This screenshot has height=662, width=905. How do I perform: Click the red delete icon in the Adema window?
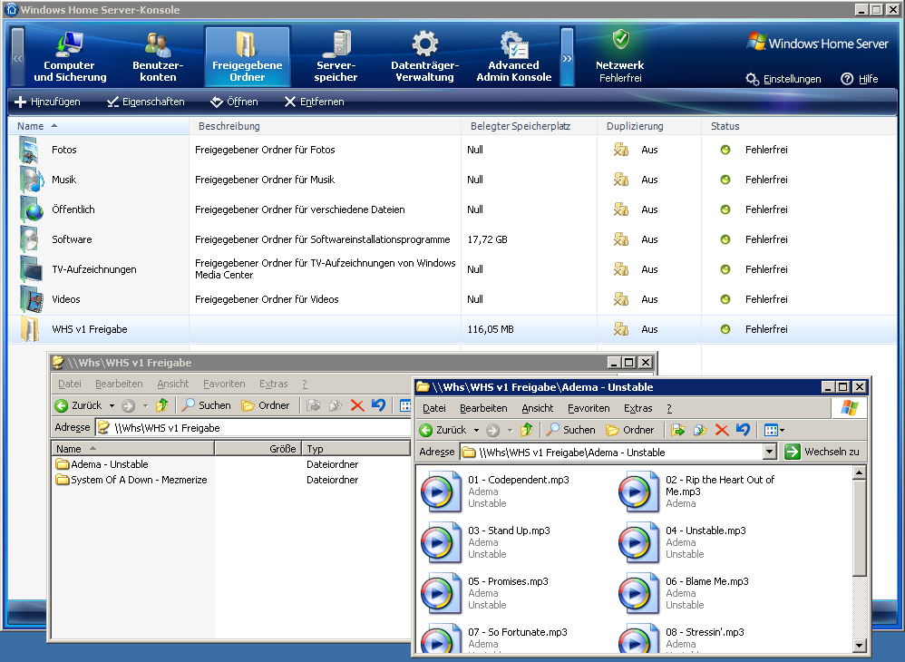tap(722, 430)
